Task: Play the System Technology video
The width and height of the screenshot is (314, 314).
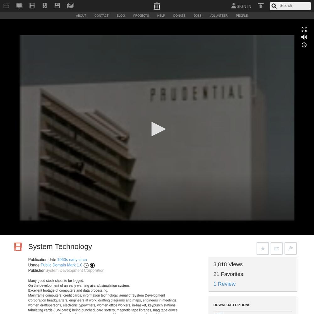Action: pyautogui.click(x=158, y=129)
